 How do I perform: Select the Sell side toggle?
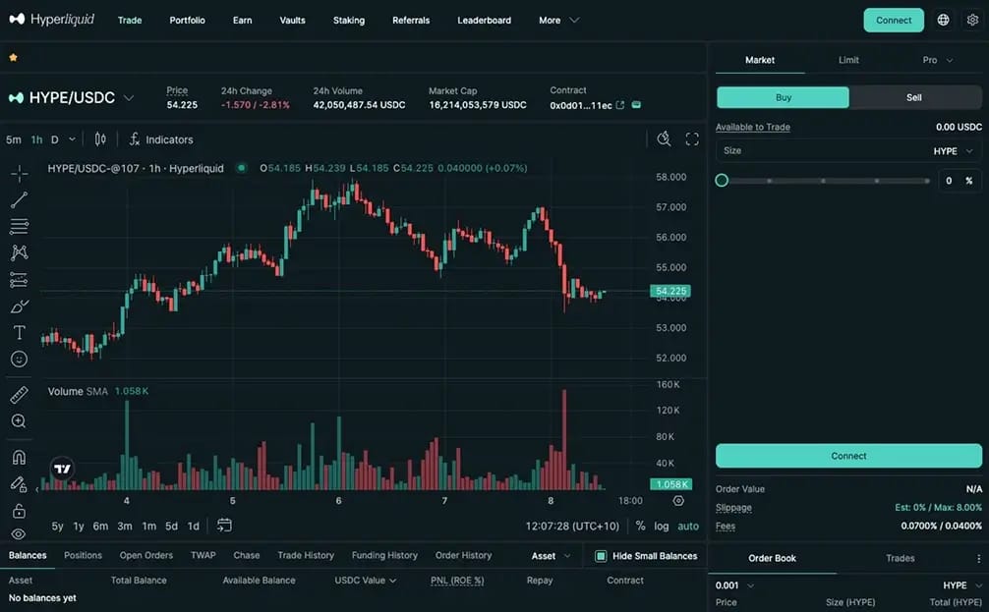(x=914, y=97)
